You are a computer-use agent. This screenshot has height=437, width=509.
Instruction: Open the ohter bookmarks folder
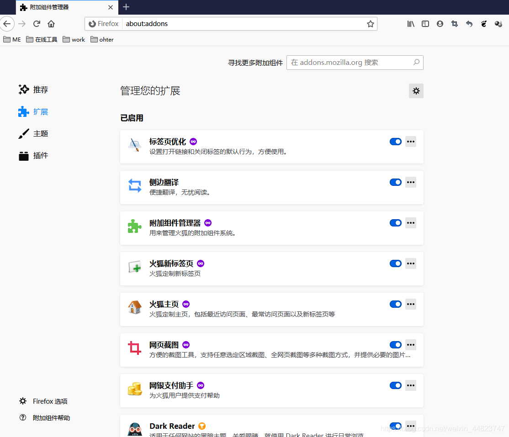tap(102, 40)
